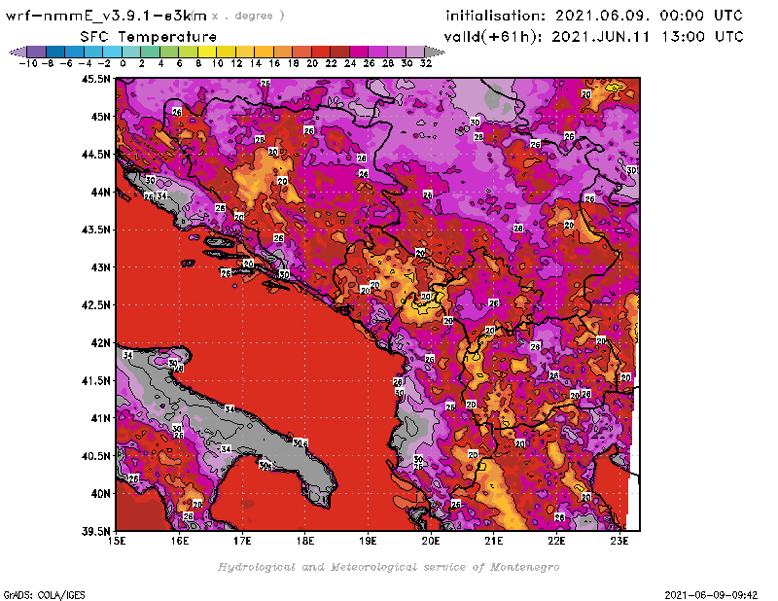Select the orange swatch between 16 and 18
Image resolution: width=778 pixels, height=601 pixels.
click(x=283, y=52)
